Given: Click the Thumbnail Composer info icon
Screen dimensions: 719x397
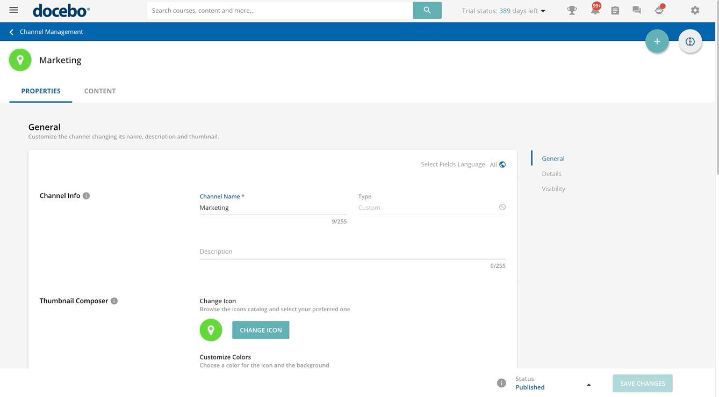Looking at the screenshot, I should click(x=114, y=301).
